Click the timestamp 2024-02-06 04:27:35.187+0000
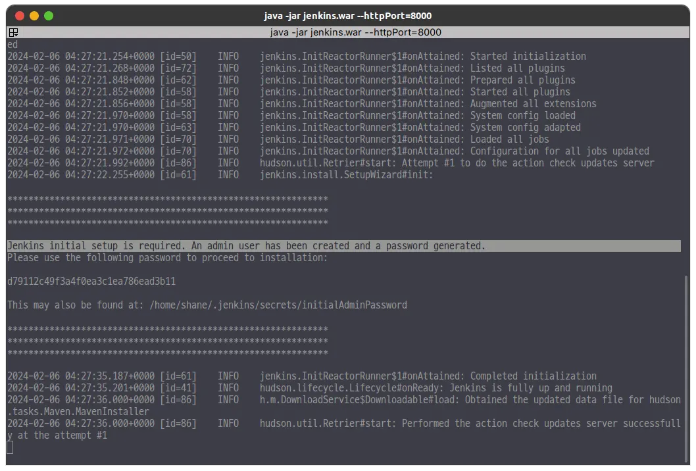Viewport: 696px width, 471px height. (x=81, y=376)
